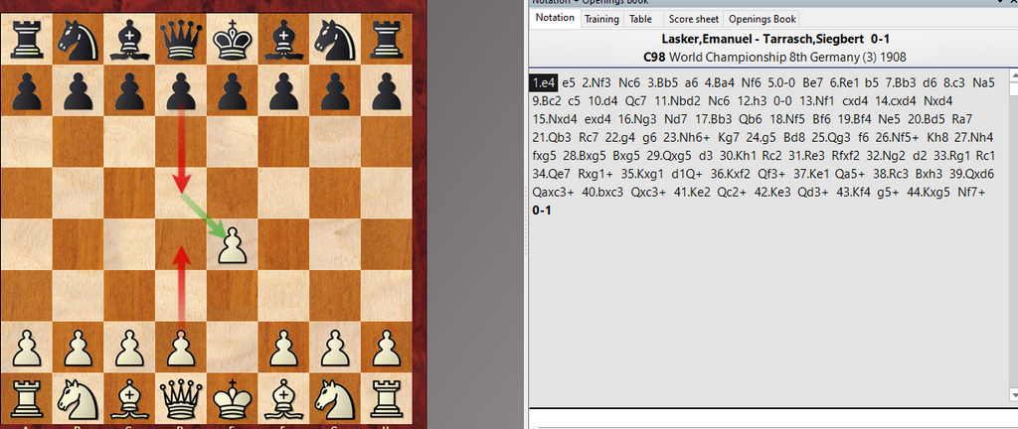Click the highlighted move 1.e4
Screen dimensions: 1018x429
coord(544,83)
